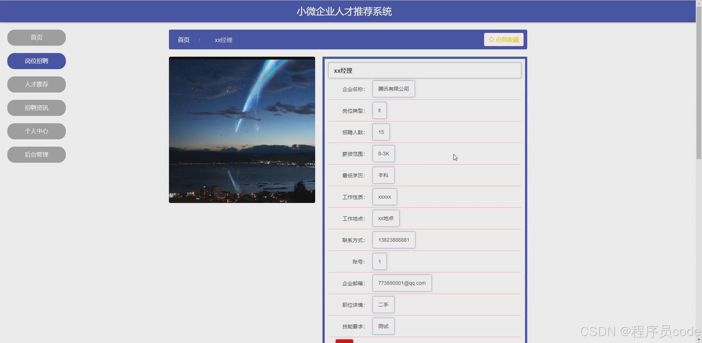Screen dimensions: 702x343
Task: Click the 腾讯有限公司 company name field
Action: [x=393, y=89]
